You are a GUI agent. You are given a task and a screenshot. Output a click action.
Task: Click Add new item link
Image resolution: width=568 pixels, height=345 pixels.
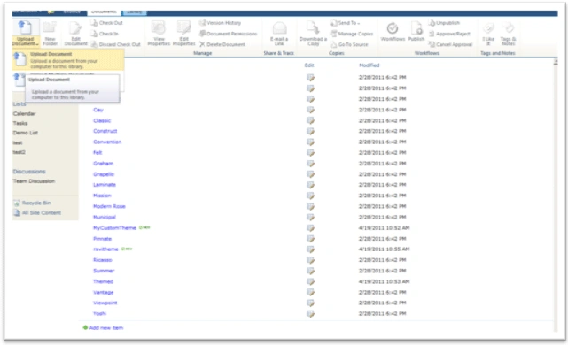pos(105,329)
